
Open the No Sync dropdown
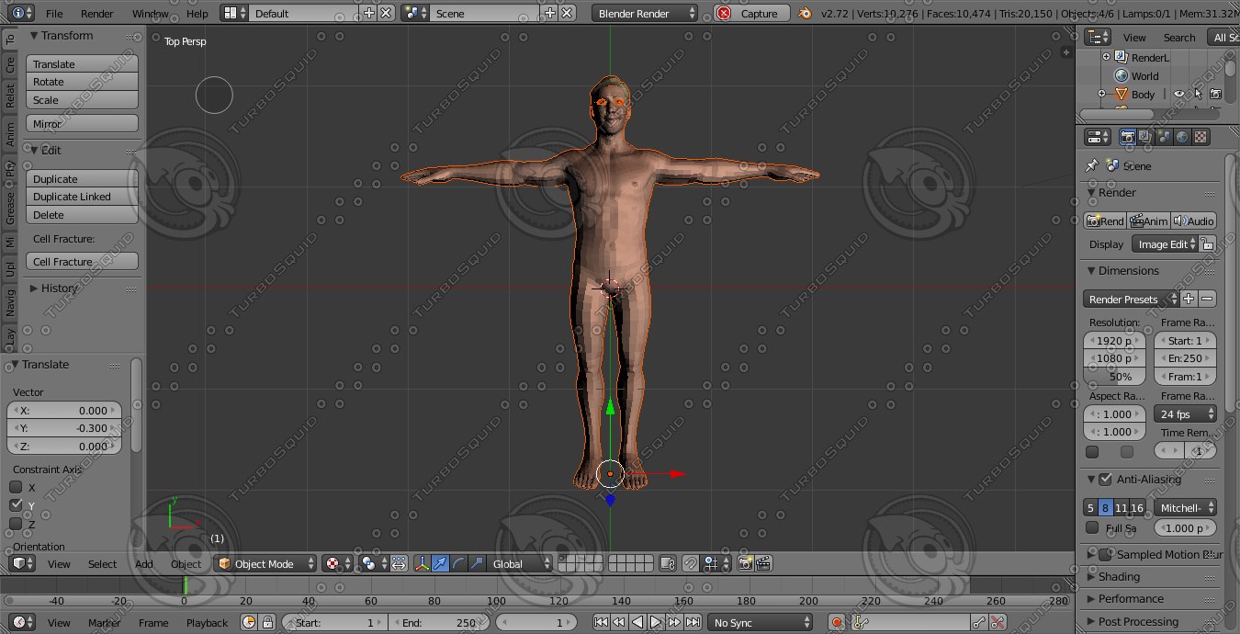tap(760, 622)
